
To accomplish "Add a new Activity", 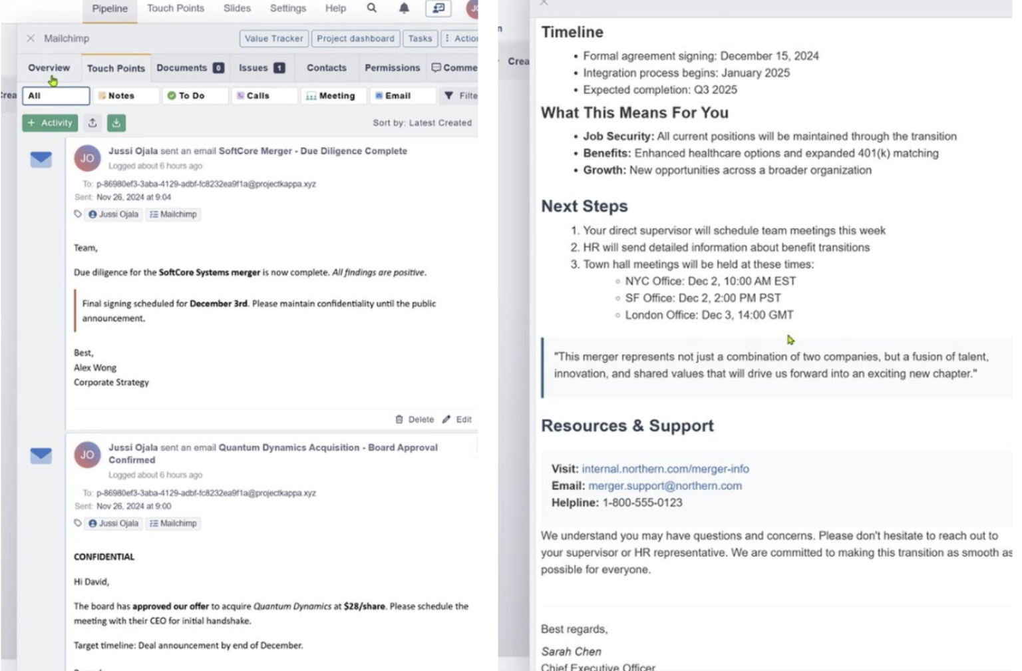I will tap(50, 122).
